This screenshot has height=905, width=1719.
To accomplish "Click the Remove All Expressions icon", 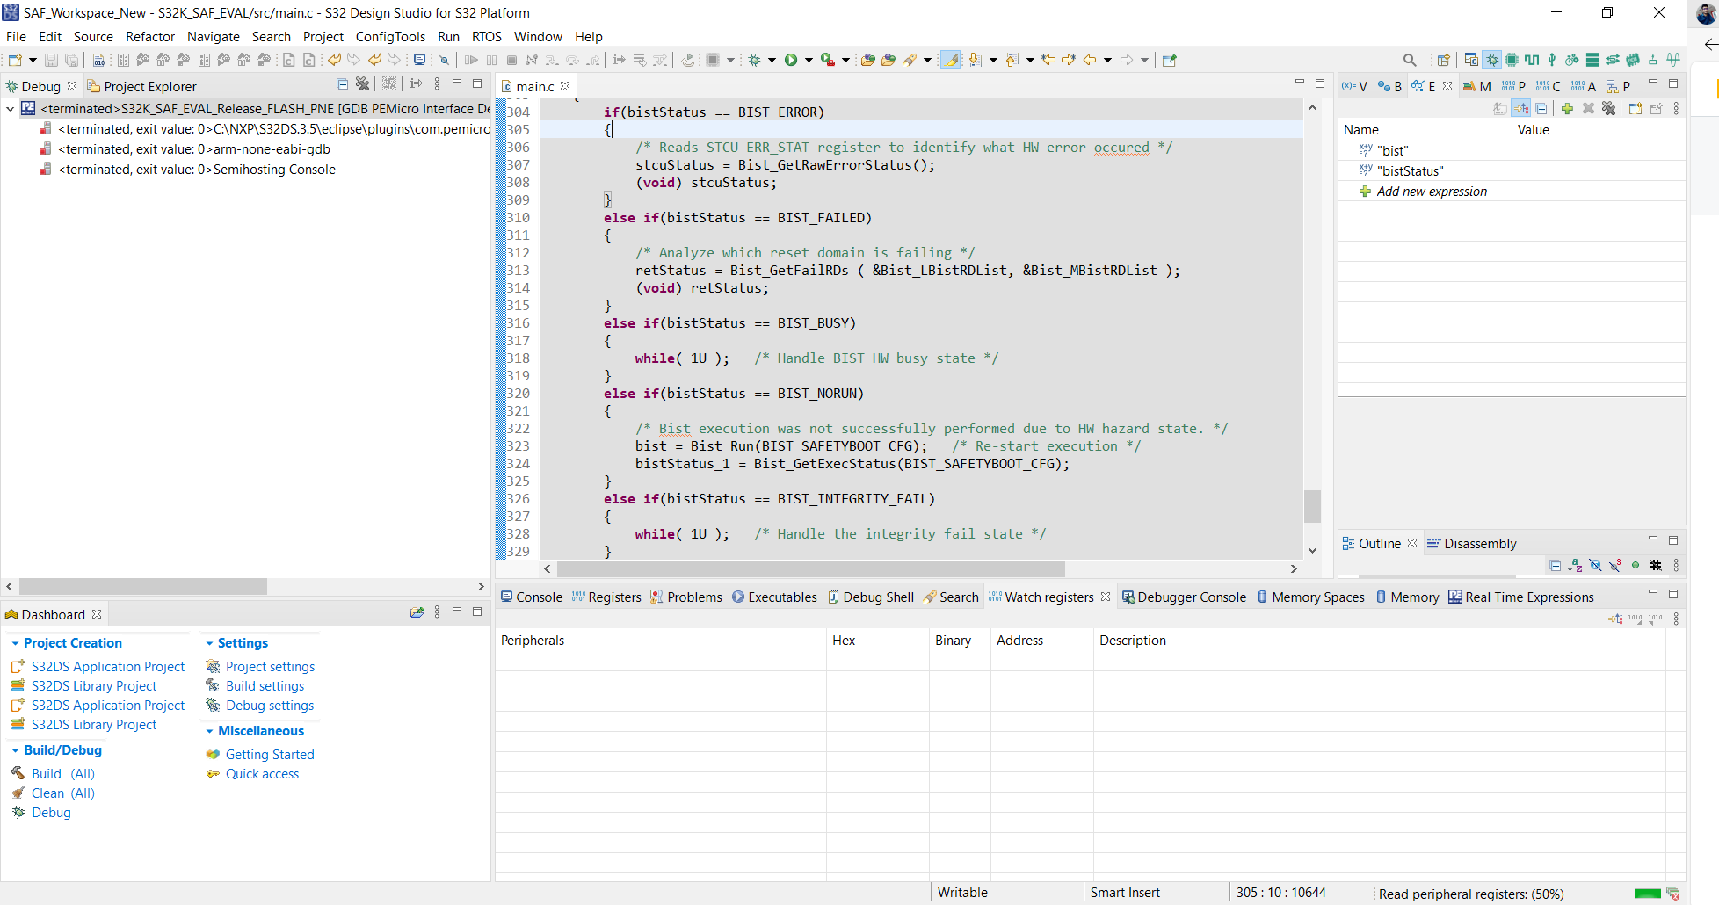I will 1608,108.
